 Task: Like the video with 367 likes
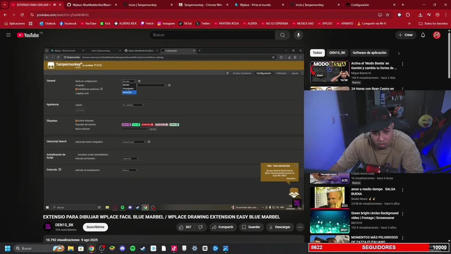(185, 227)
